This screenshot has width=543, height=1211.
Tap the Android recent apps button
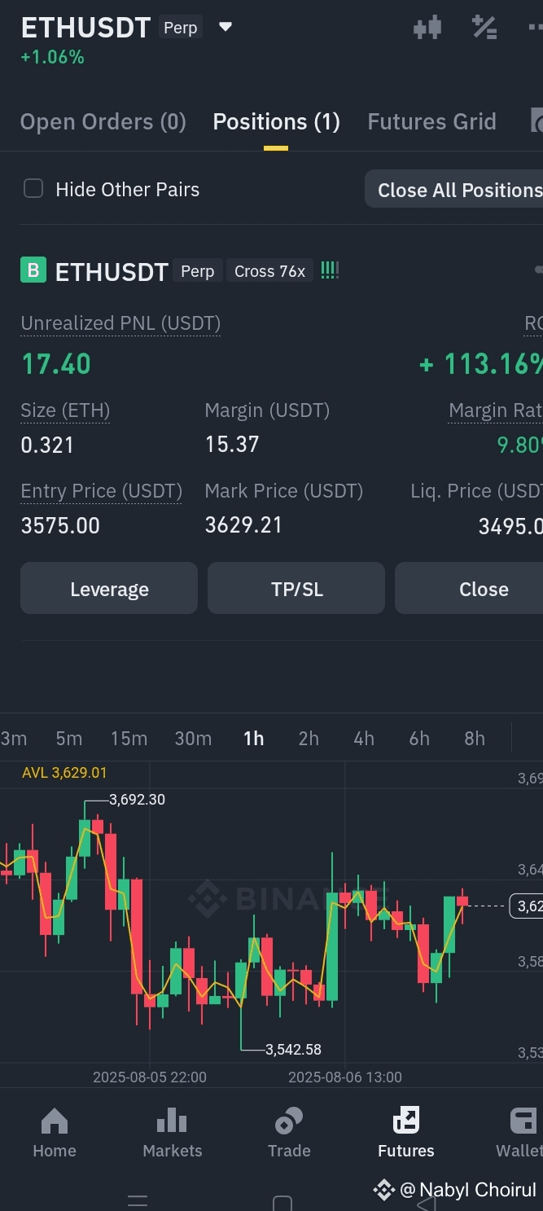138,1201
